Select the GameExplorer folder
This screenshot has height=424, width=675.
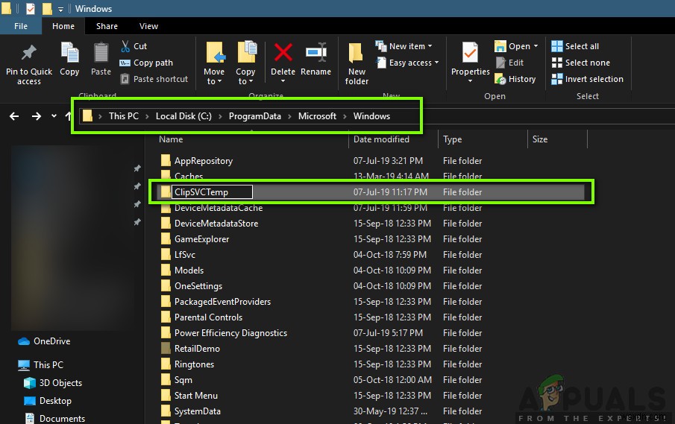pos(201,239)
